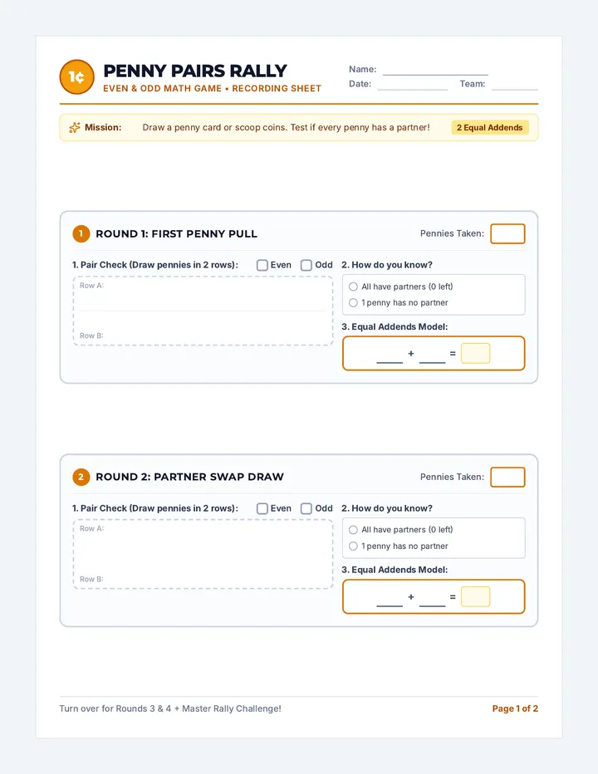Screen dimensions: 598x774
Task: Click the Mission sparkle icon
Action: [x=75, y=127]
